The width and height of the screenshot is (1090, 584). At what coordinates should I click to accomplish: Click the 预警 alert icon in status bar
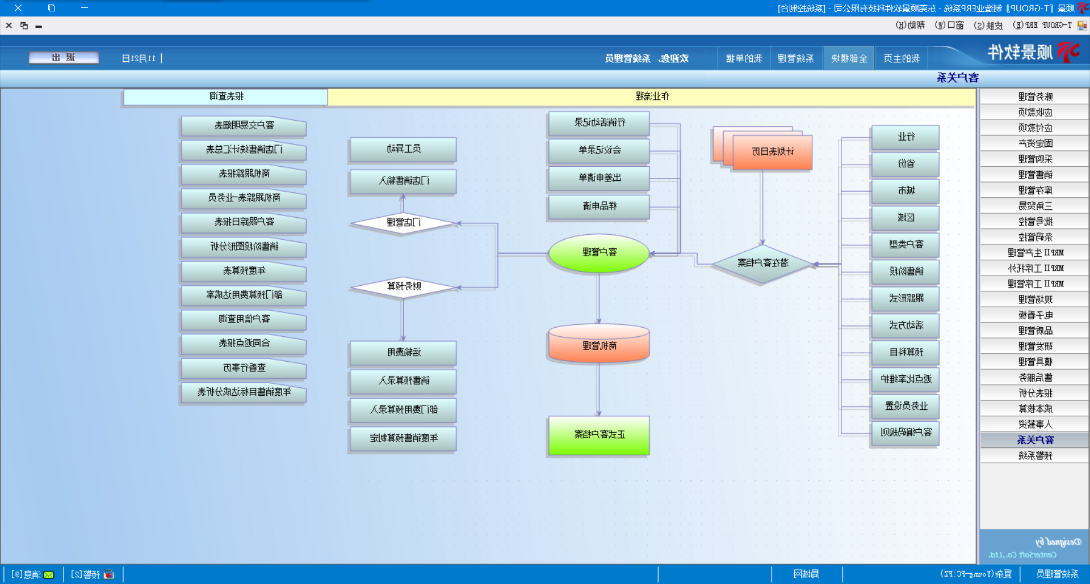(108, 574)
